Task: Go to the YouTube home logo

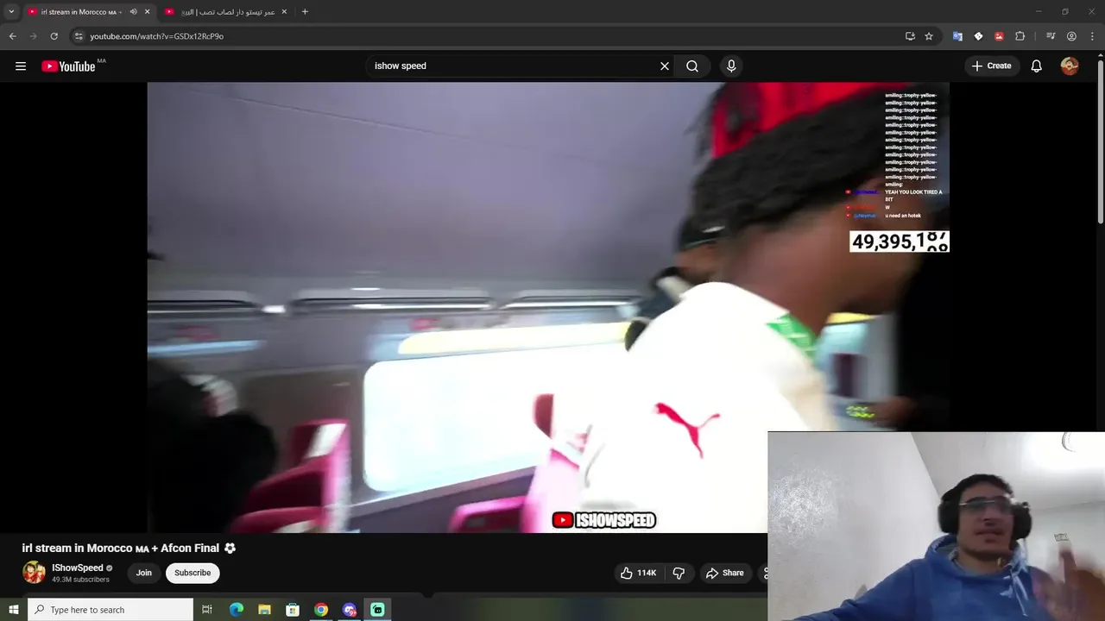Action: [x=68, y=66]
